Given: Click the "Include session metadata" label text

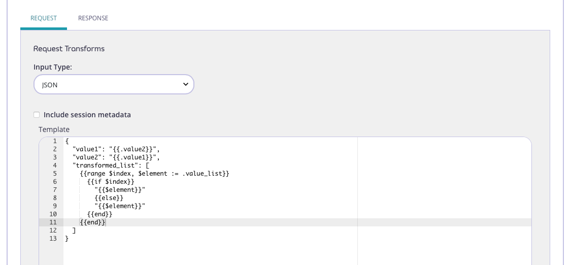Looking at the screenshot, I should pos(87,115).
